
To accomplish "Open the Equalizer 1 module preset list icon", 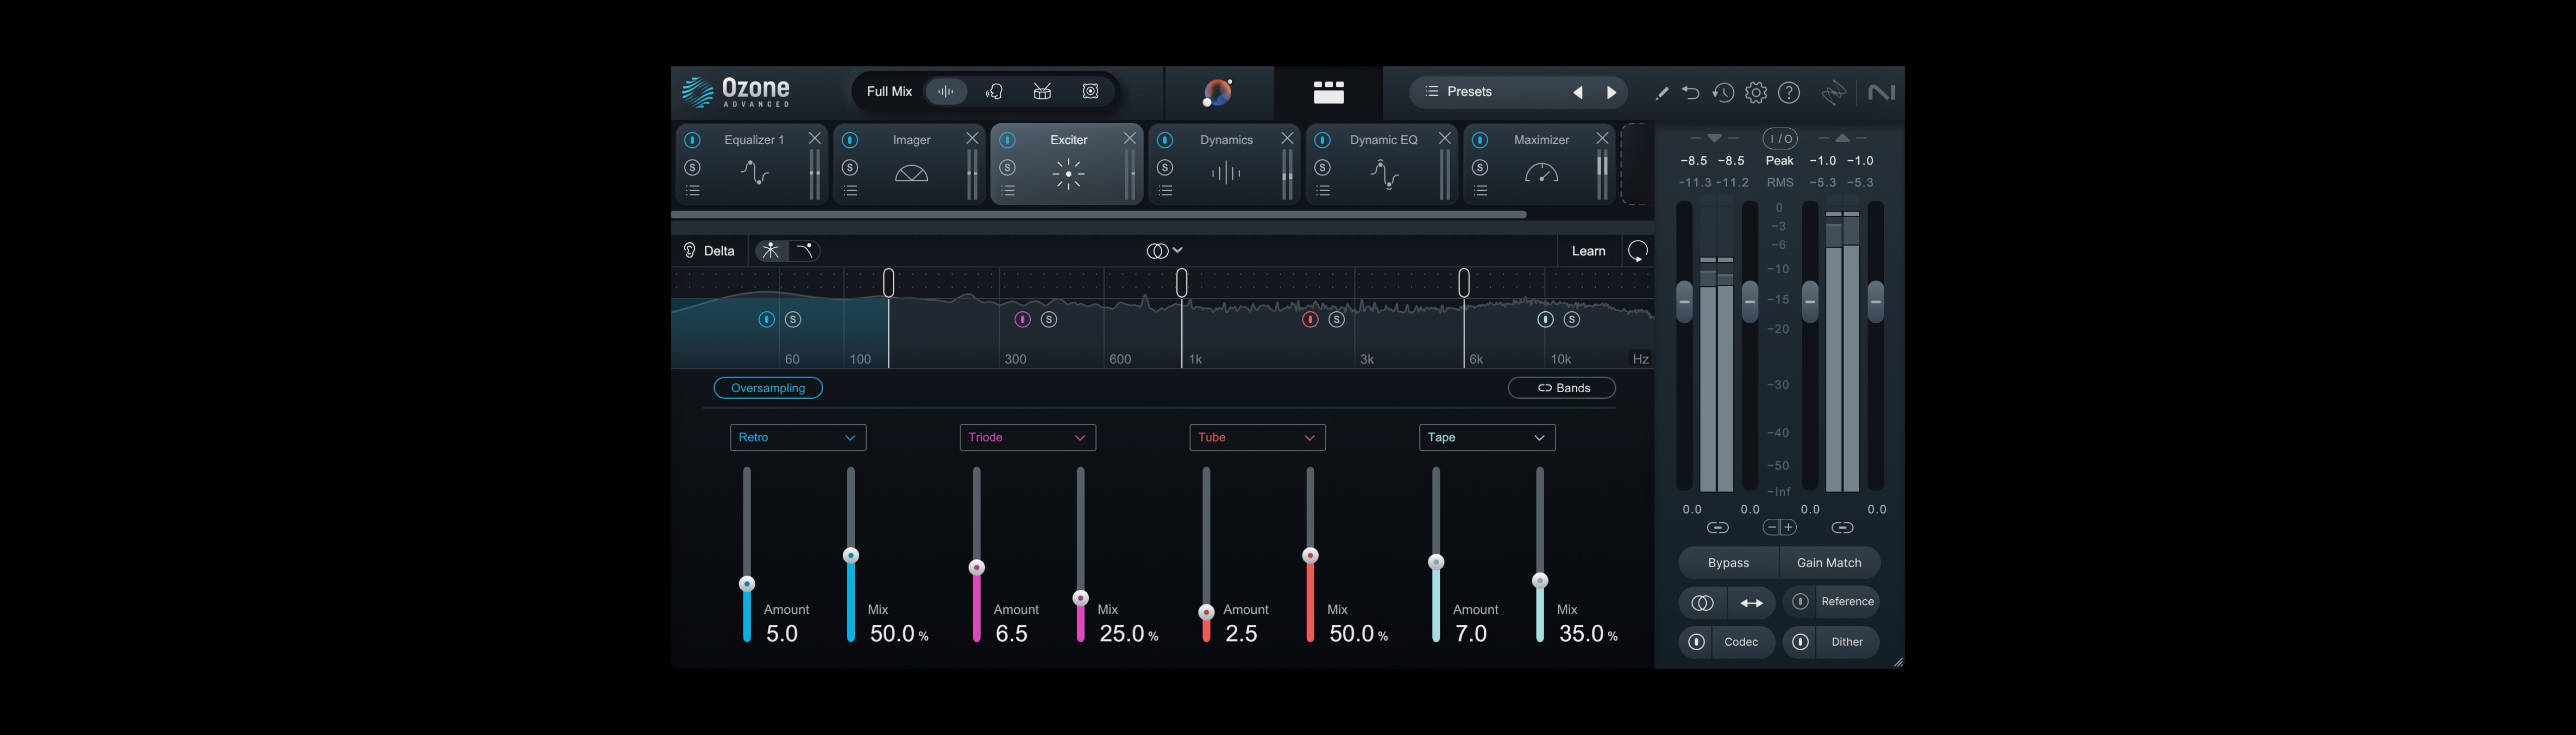I will 693,191.
